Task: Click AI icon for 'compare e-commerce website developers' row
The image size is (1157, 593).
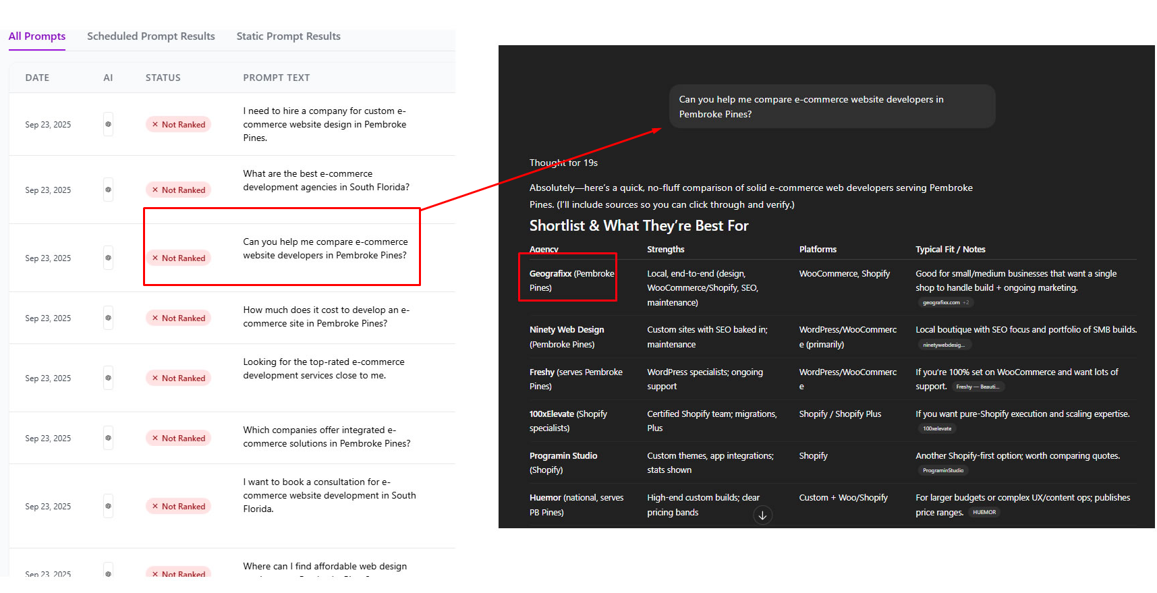Action: 108,258
